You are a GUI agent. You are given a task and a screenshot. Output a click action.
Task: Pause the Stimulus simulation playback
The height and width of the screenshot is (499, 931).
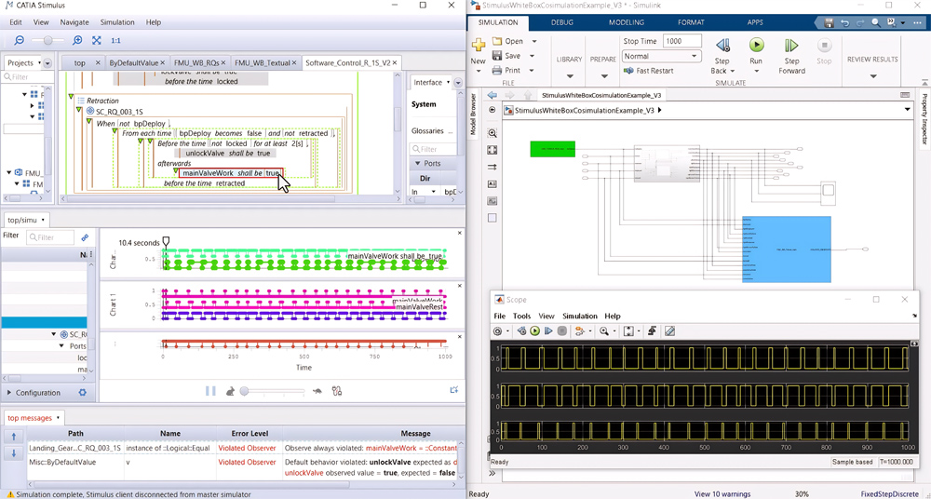(210, 391)
